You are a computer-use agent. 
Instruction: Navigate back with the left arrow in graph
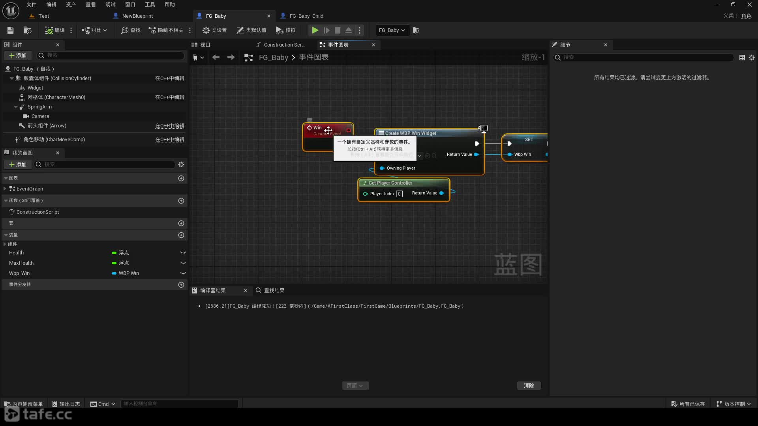pos(216,58)
